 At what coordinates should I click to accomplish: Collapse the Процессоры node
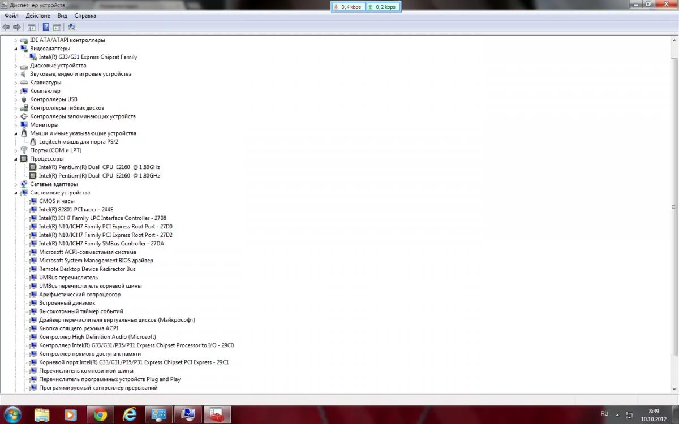point(16,159)
